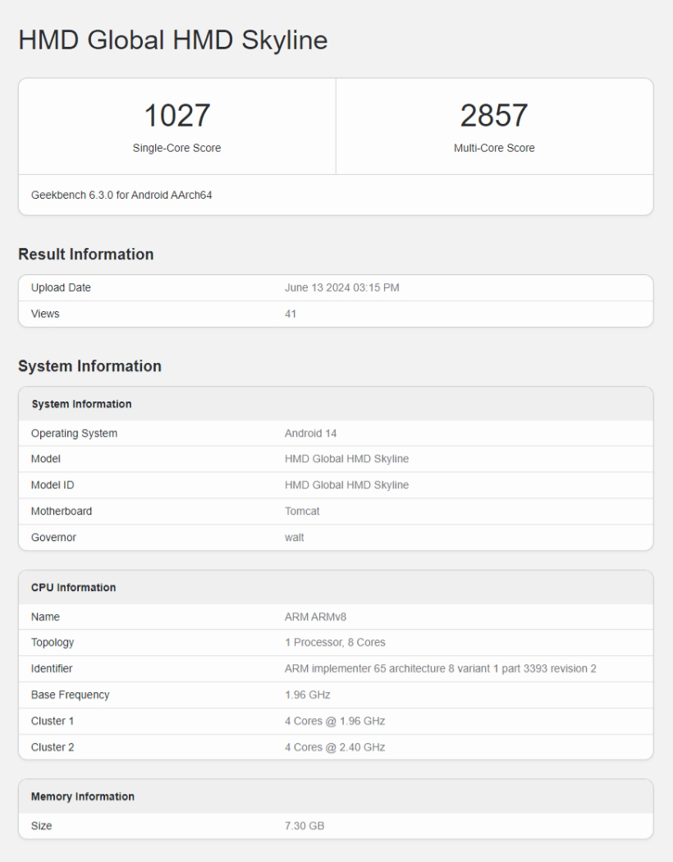Click the Single-Core Score label
Image resolution: width=673 pixels, height=862 pixels.
(176, 149)
